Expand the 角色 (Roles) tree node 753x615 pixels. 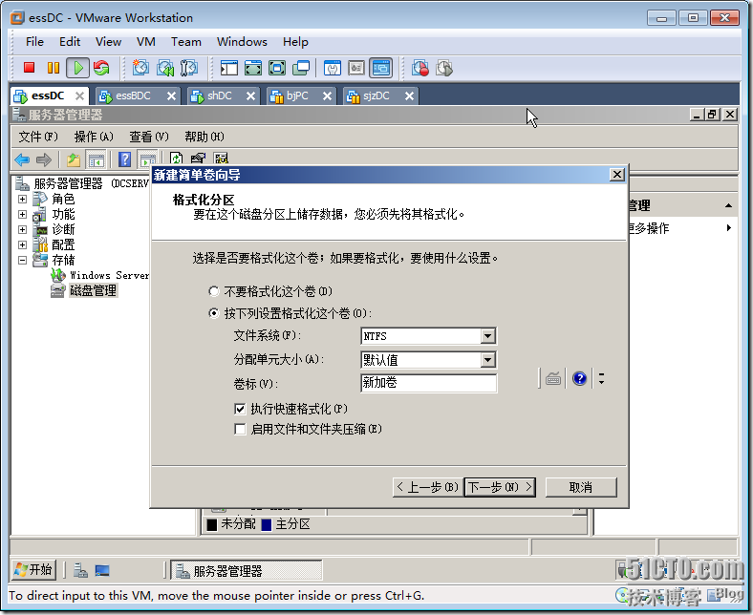pos(22,199)
